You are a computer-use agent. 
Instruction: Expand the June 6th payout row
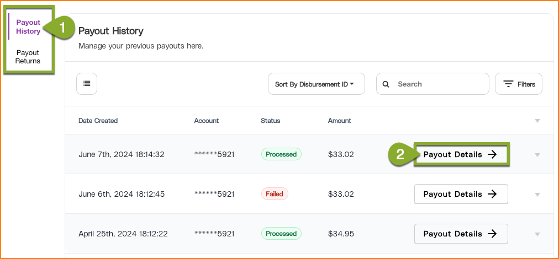(537, 195)
